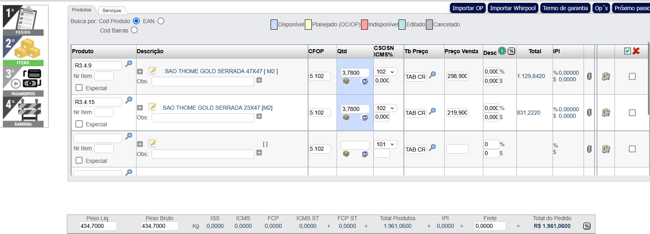The width and height of the screenshot is (650, 234).
Task: Open the Pedido step icon in sidebar
Action: pos(23,20)
